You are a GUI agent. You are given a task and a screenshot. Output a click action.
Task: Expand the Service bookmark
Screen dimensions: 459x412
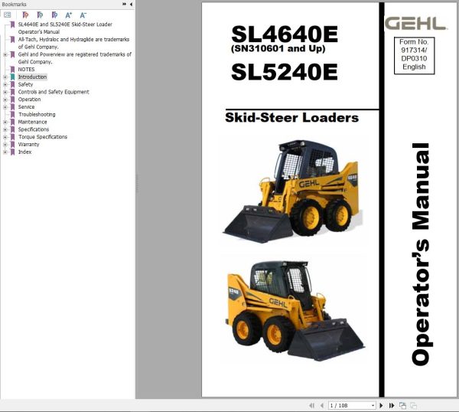pos(5,107)
